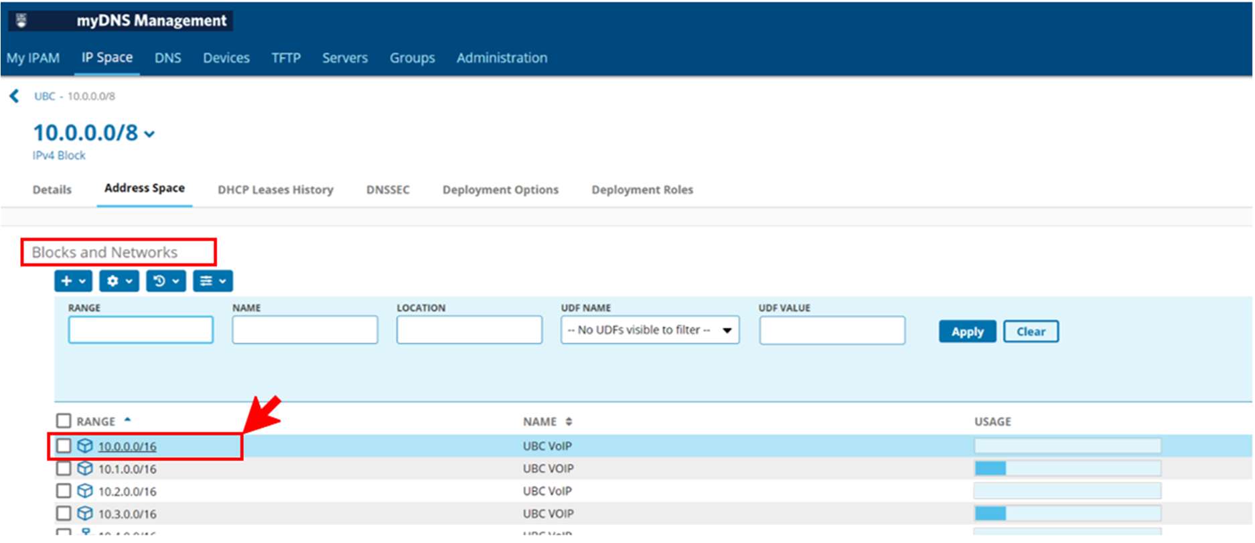Check the box for 10.0.0.0/16 row
1255x543 pixels.
(64, 446)
